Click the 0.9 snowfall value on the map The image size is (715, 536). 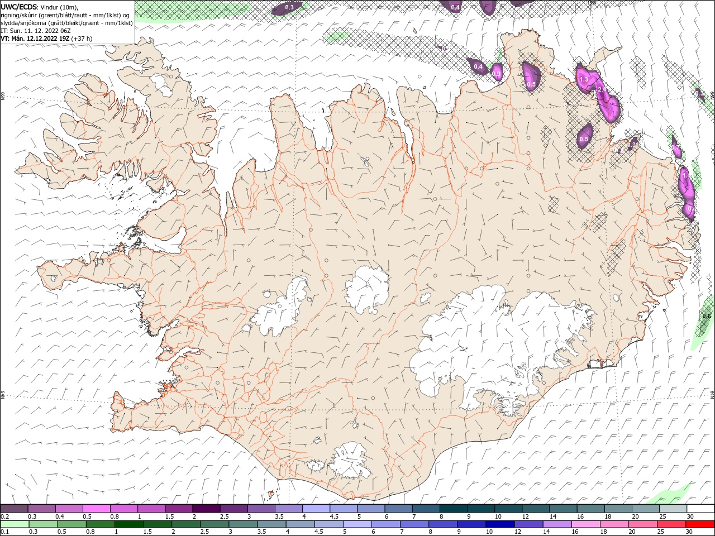(497, 74)
